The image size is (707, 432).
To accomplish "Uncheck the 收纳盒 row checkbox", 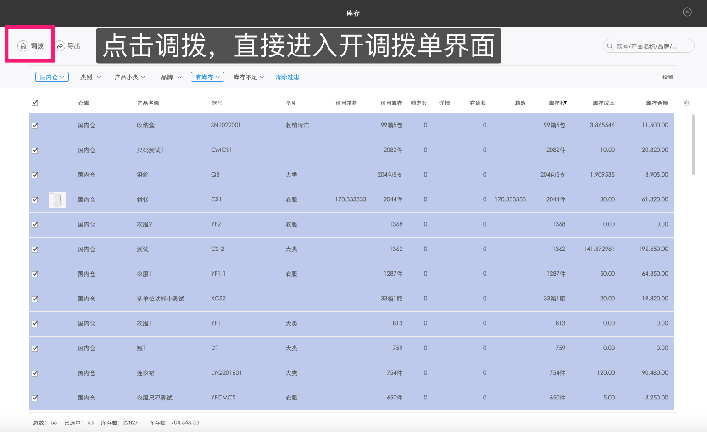I will pyautogui.click(x=35, y=125).
